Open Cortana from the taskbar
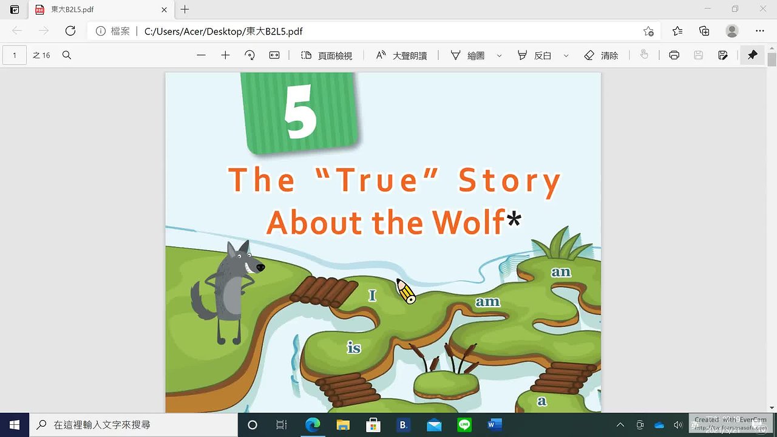This screenshot has height=437, width=777. coord(253,425)
